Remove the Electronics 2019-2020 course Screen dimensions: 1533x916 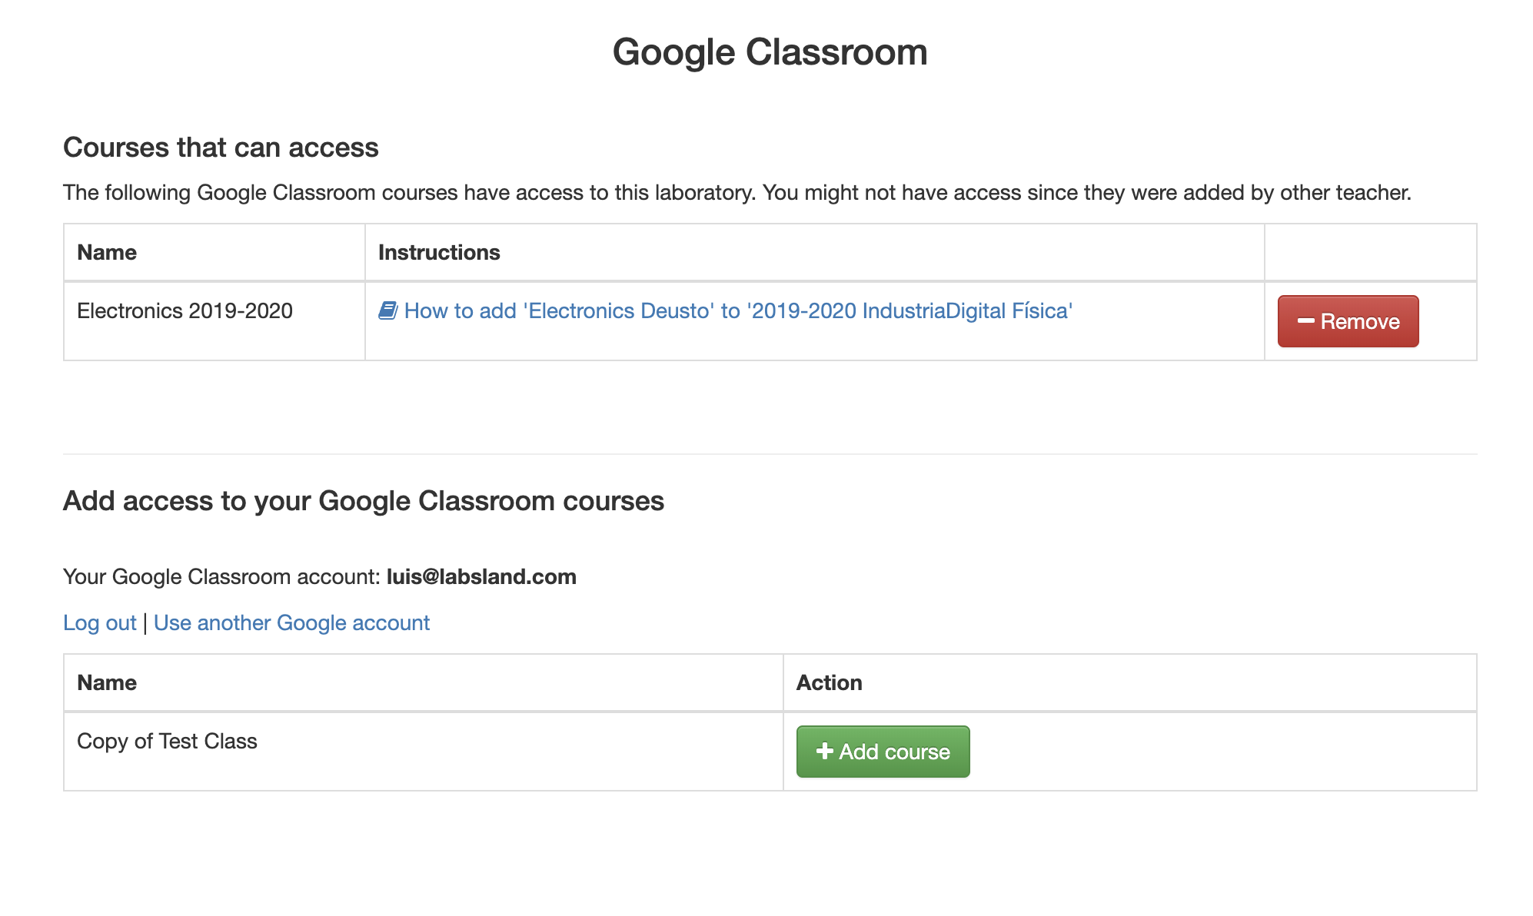pyautogui.click(x=1348, y=321)
